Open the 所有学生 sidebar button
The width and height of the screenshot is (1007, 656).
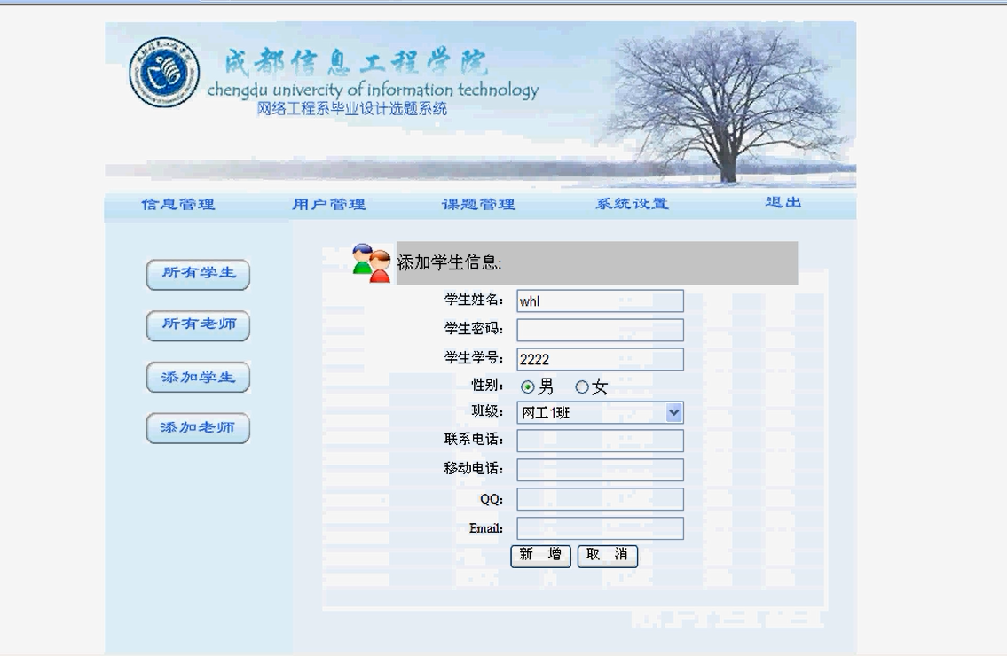point(198,274)
